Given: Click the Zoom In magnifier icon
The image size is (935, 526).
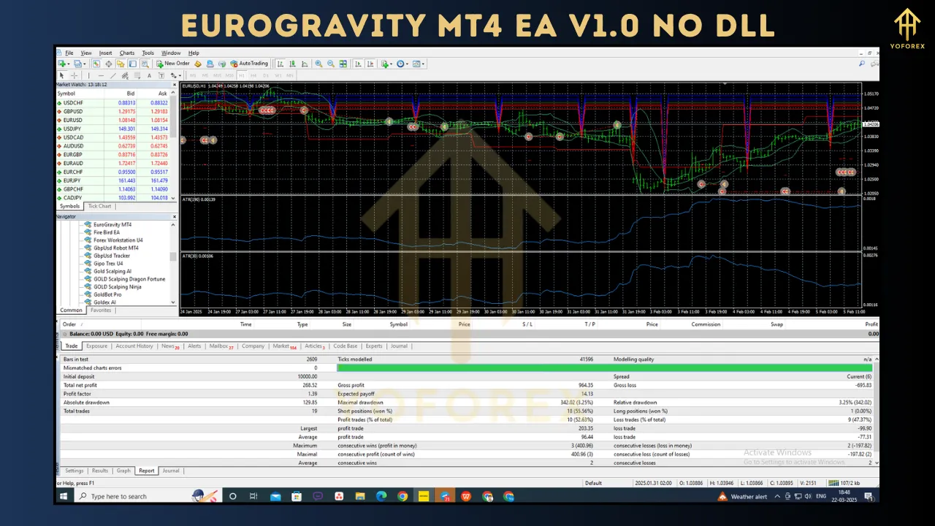Looking at the screenshot, I should 318,64.
